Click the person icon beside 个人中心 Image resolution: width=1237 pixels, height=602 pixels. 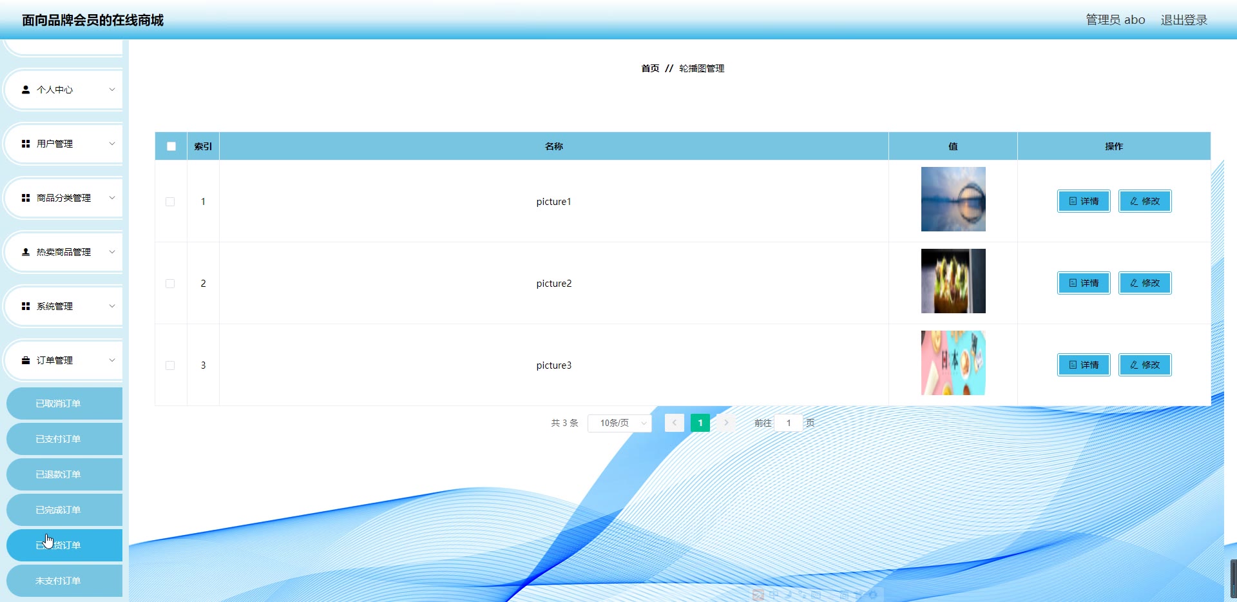pos(26,90)
